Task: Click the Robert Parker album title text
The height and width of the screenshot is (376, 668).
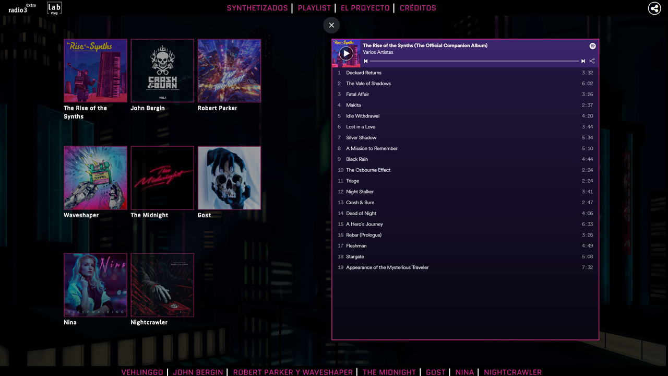Action: tap(217, 108)
